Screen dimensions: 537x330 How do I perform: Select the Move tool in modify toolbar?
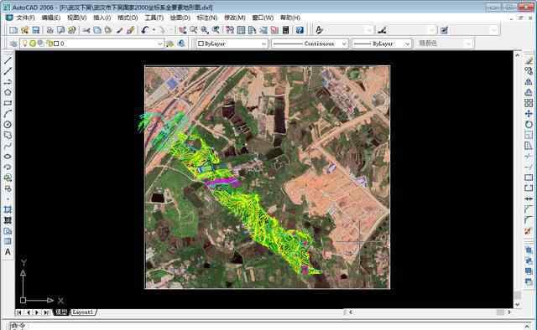[529, 114]
